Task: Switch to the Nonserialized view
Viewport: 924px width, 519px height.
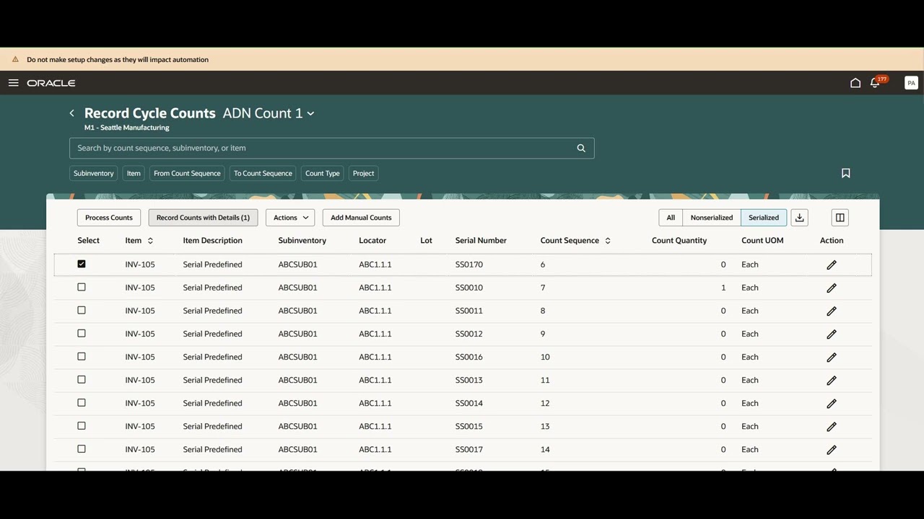Action: 712,218
